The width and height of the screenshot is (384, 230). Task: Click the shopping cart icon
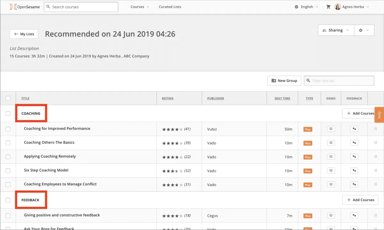pyautogui.click(x=328, y=7)
